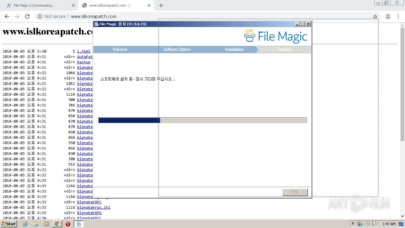405x228 pixels.
Task: Restore down the Chrome window
Action: (386, 3)
